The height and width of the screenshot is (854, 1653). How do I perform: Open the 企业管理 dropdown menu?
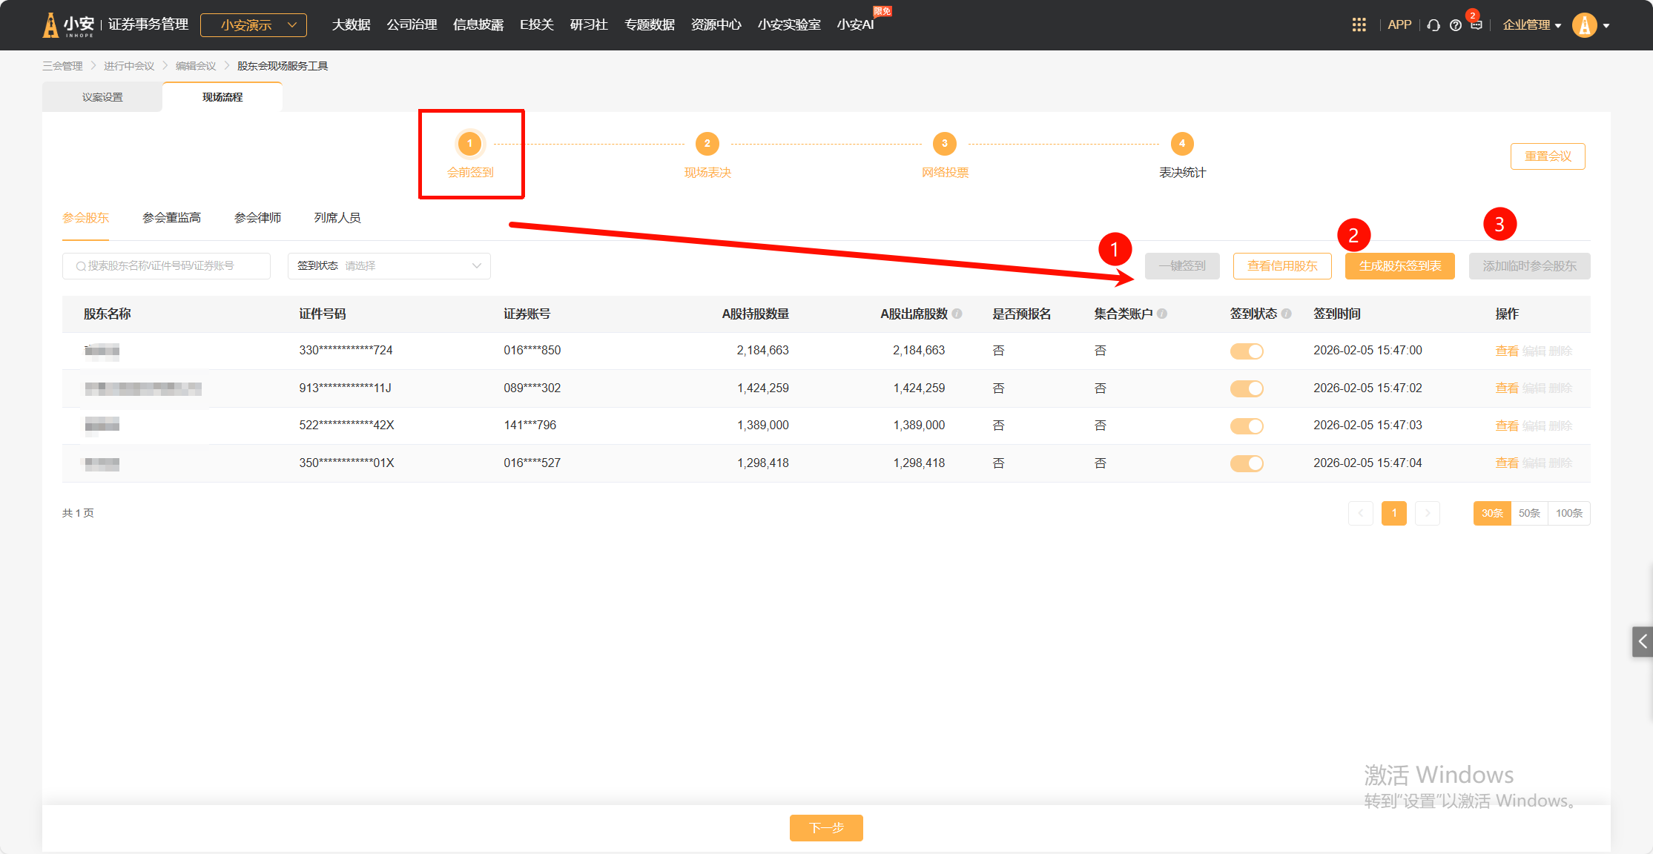1531,25
